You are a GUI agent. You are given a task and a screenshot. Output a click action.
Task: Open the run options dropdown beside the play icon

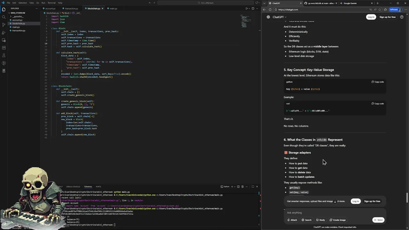click(x=249, y=8)
